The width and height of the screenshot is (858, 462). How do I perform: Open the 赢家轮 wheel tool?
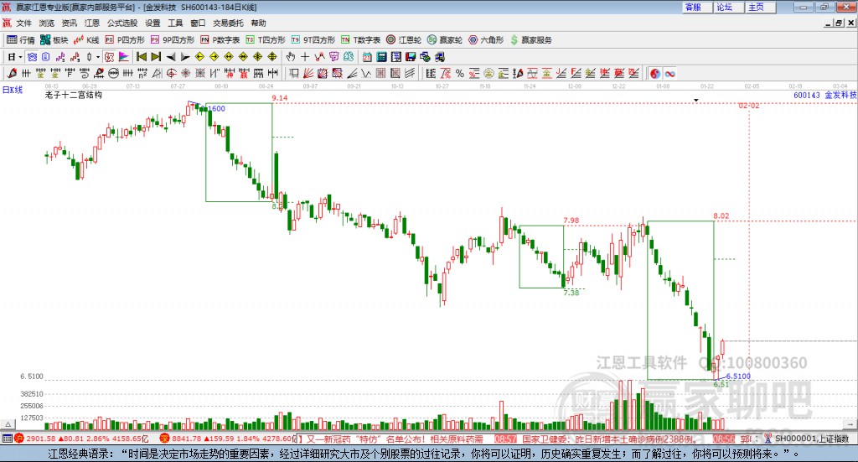444,40
